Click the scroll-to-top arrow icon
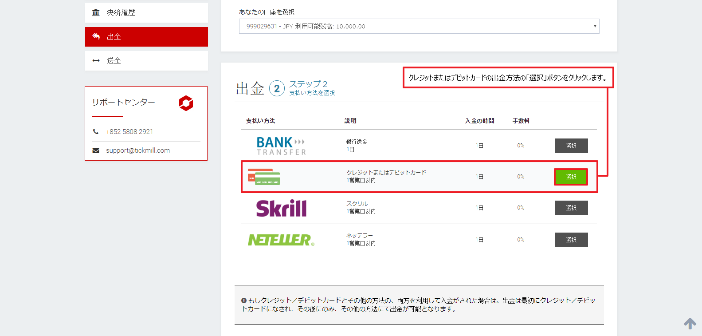Screen dimensions: 702x336 coord(690,324)
